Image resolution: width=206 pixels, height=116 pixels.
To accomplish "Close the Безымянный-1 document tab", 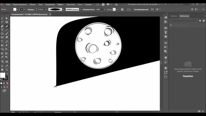I will tap(50, 14).
